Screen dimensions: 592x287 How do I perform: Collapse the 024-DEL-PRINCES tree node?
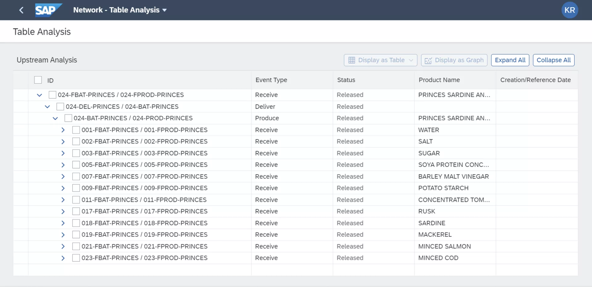[x=47, y=107]
